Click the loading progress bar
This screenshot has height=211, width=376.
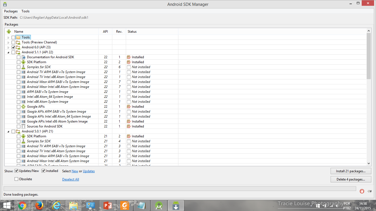pos(179,188)
